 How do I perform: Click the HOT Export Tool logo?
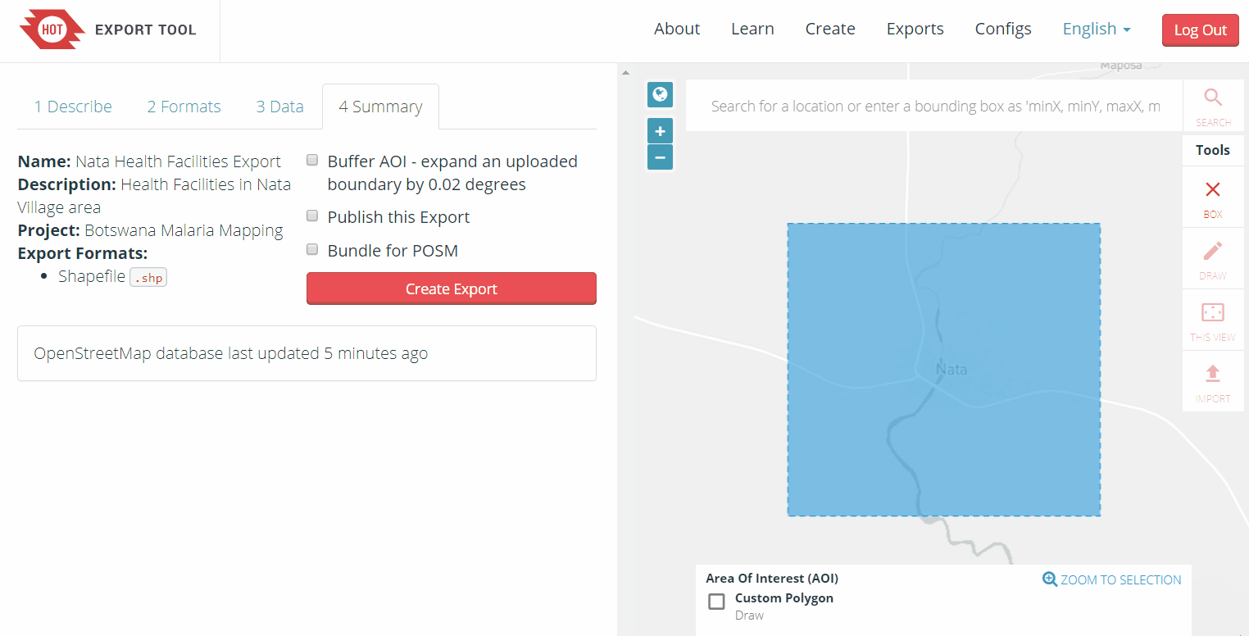click(108, 30)
